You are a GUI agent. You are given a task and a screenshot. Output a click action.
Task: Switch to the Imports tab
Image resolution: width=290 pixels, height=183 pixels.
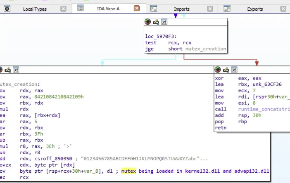click(182, 9)
